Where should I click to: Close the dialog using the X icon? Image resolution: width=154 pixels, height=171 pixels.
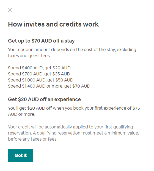tap(10, 10)
